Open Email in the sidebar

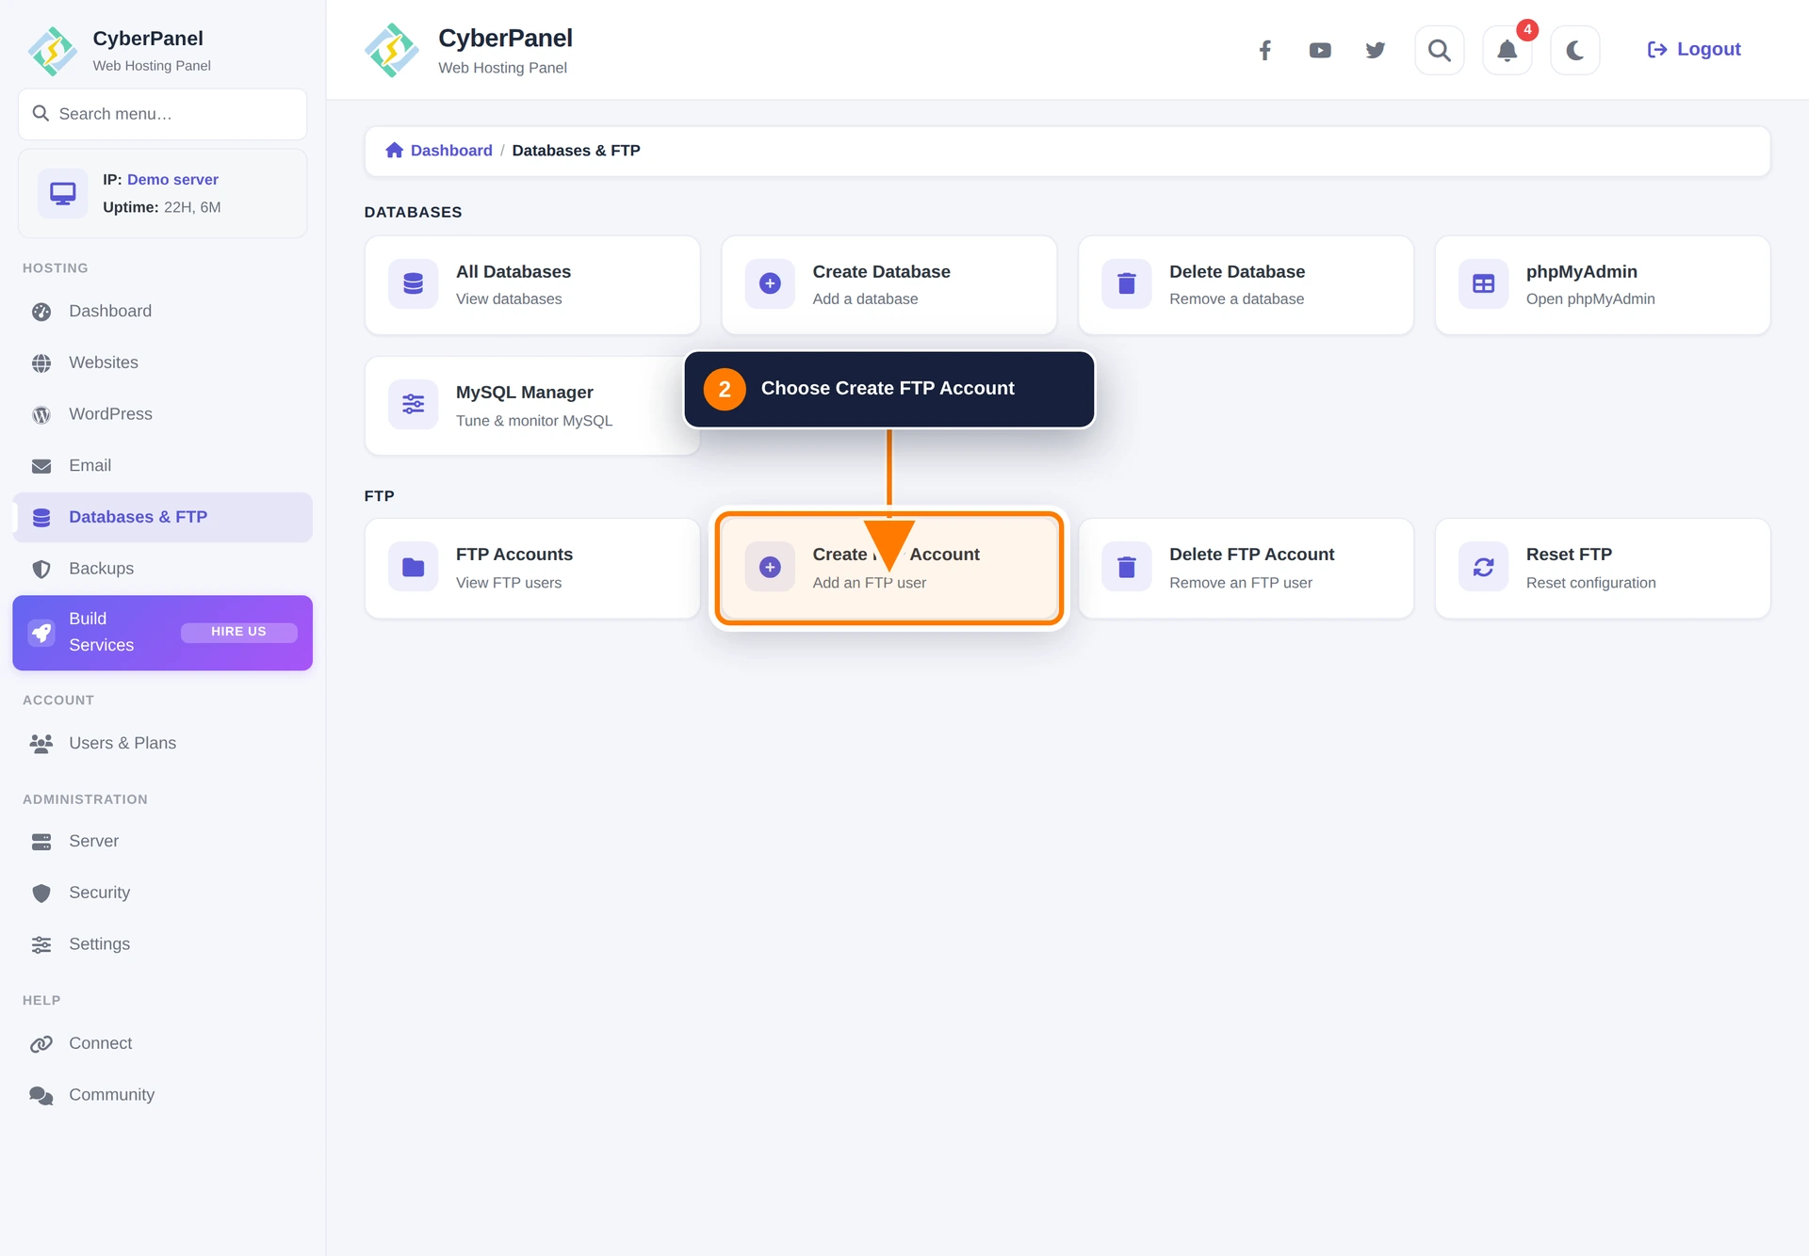pyautogui.click(x=163, y=465)
